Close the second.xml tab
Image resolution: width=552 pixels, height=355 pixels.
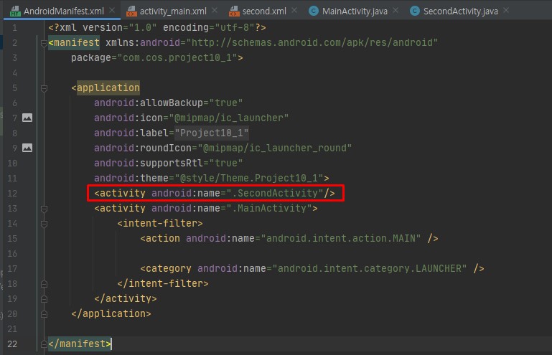click(294, 11)
